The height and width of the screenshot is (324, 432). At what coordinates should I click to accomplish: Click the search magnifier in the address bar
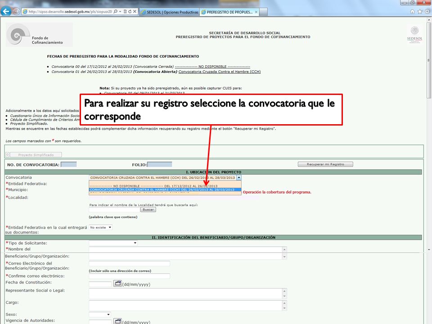[116, 12]
